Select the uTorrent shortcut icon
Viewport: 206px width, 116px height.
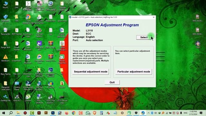coord(28,98)
